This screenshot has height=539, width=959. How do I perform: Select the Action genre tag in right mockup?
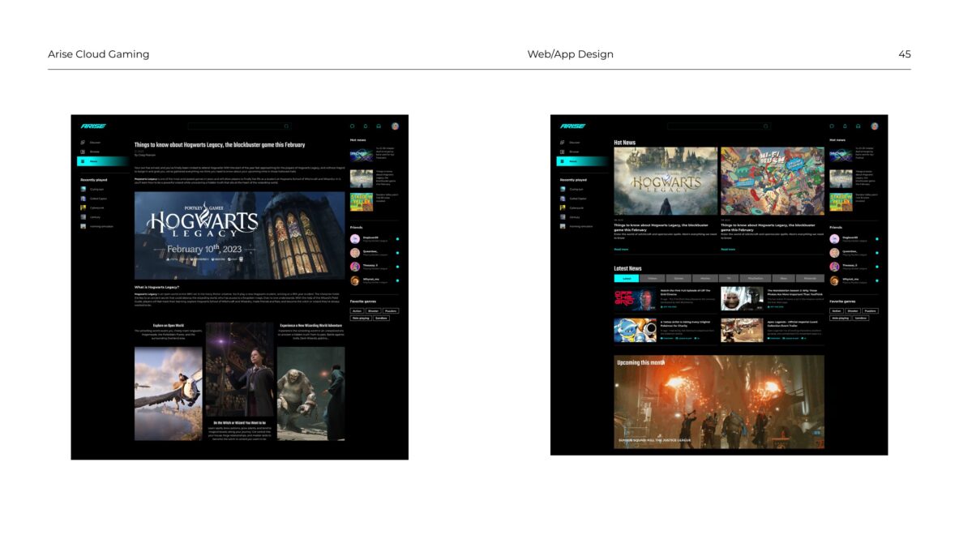[837, 310]
